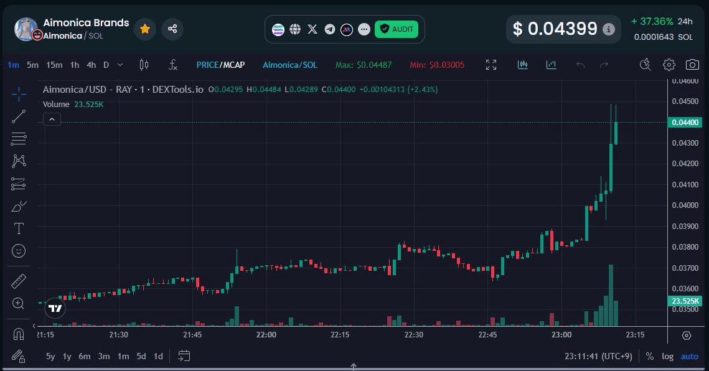Select the crosshair cursor tool
This screenshot has height=371, width=709.
click(x=19, y=94)
